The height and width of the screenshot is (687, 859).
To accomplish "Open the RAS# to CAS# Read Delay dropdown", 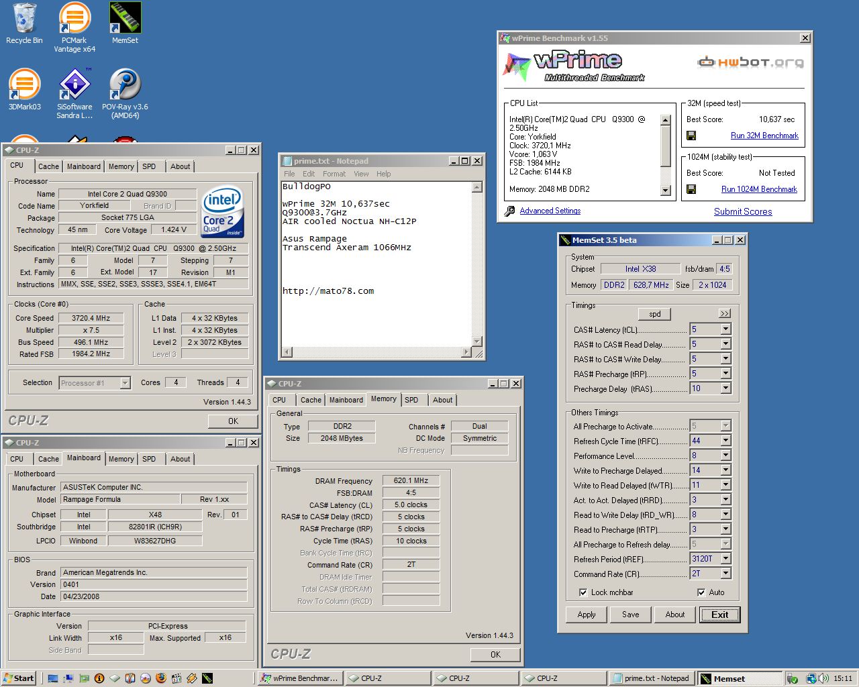I will [725, 344].
